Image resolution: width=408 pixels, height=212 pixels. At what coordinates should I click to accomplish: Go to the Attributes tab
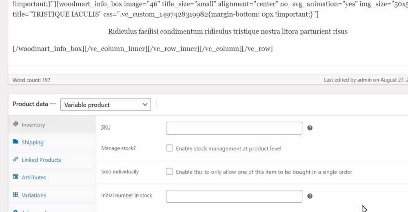click(34, 177)
